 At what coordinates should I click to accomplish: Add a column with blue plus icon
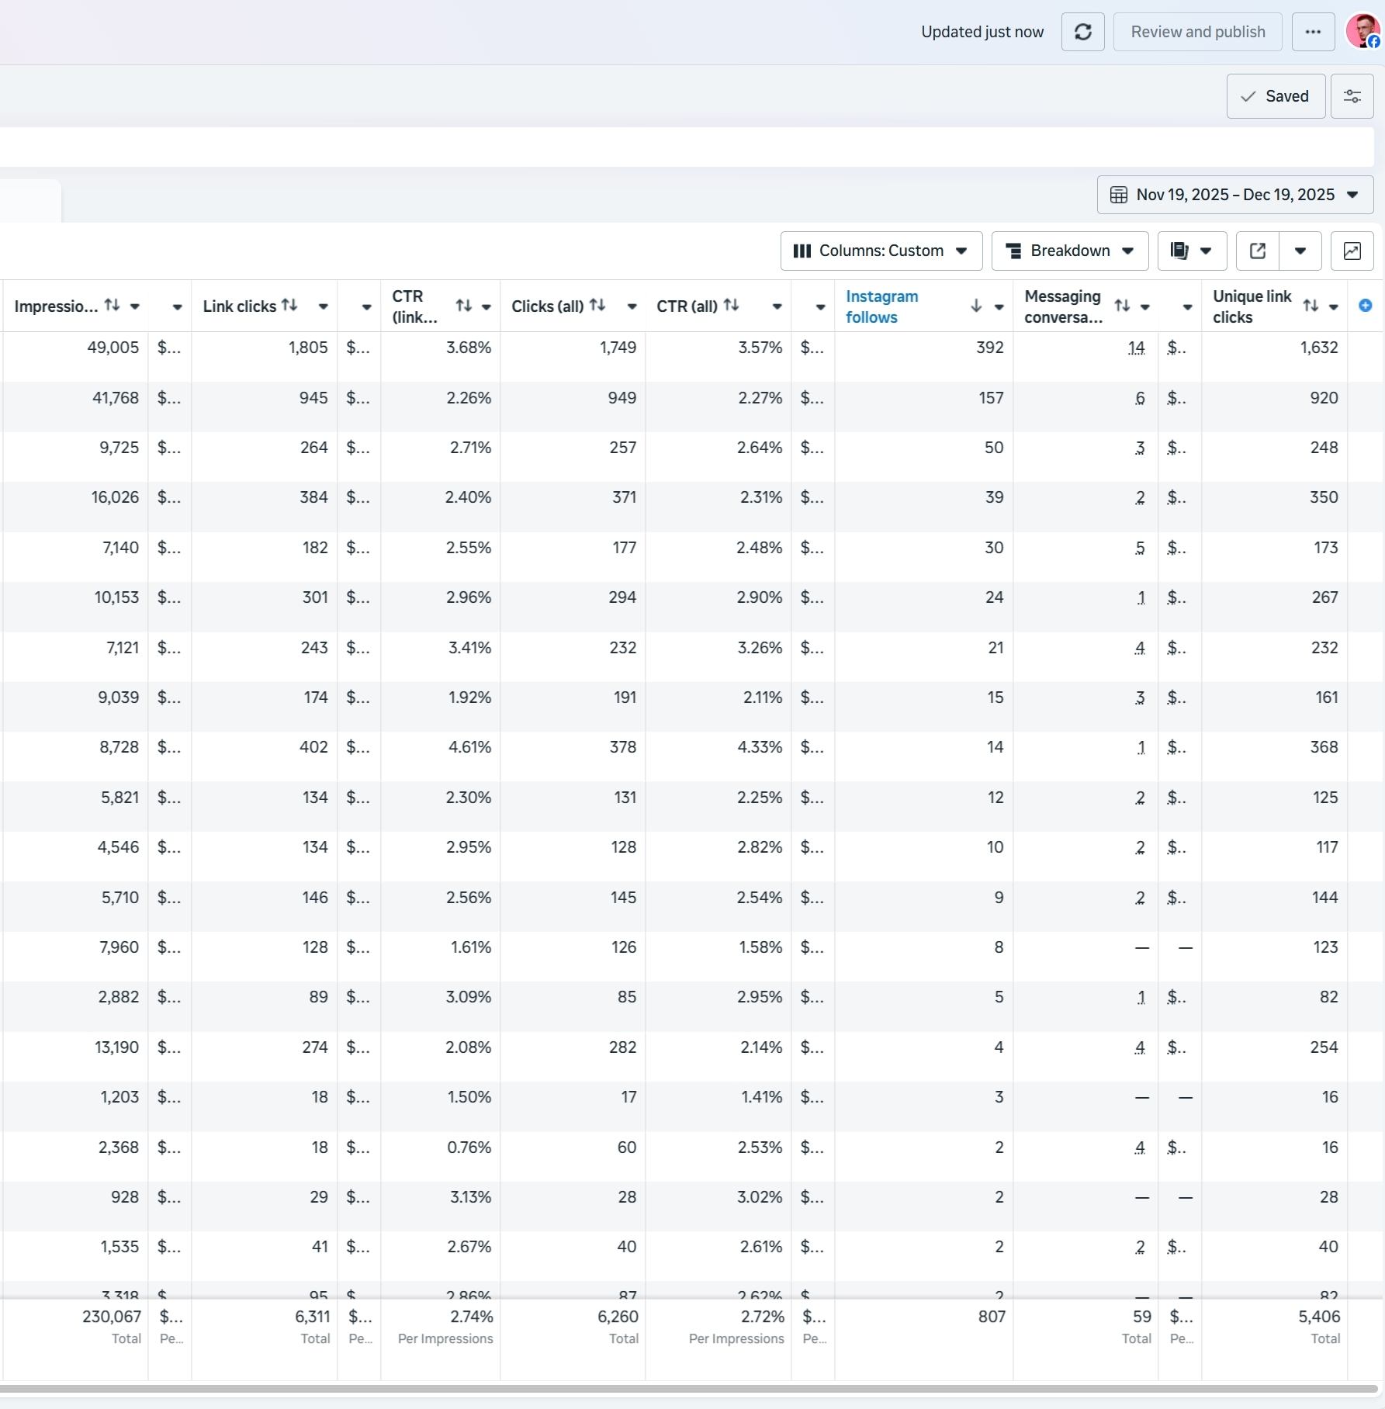[x=1366, y=306]
